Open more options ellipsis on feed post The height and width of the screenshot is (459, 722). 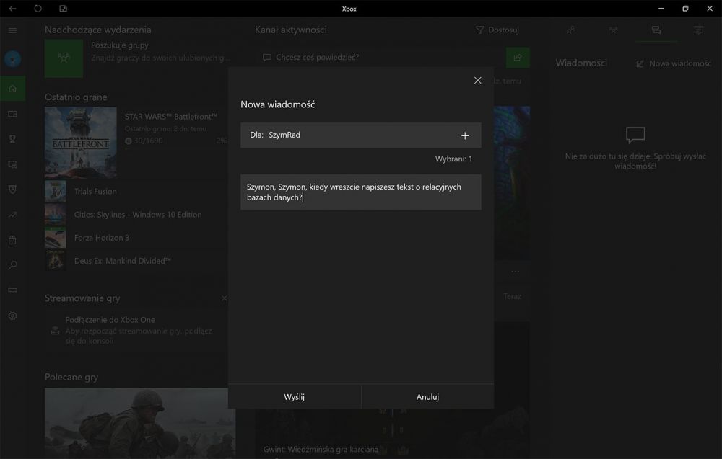[x=515, y=271]
